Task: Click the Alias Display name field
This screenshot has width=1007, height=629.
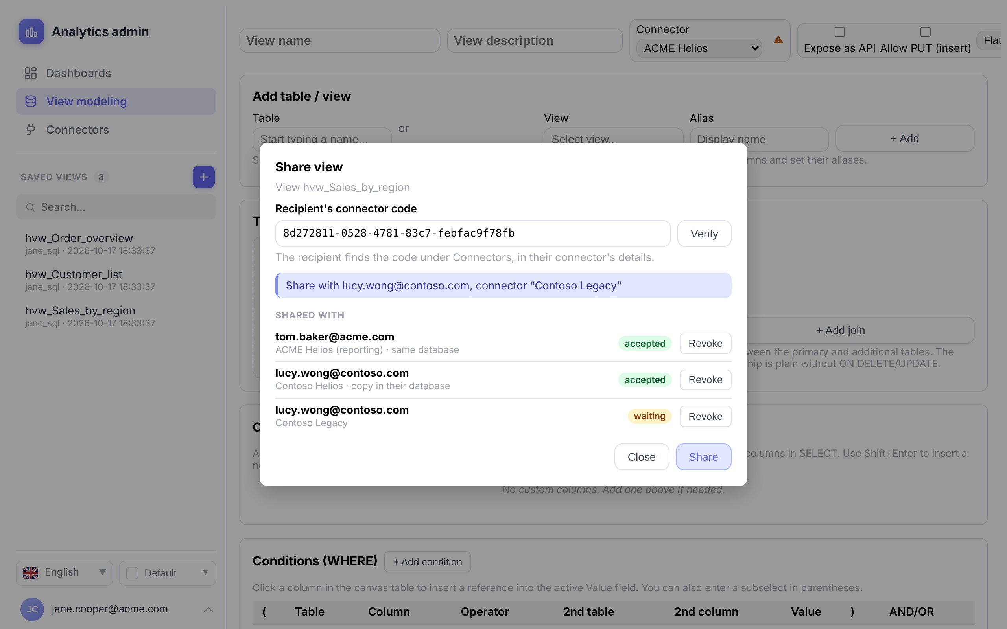Action: click(759, 139)
